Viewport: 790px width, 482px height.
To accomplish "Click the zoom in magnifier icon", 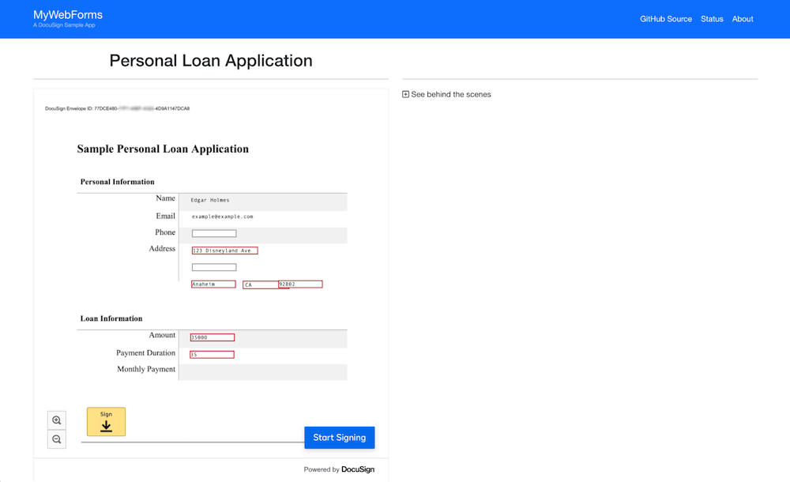I will (56, 420).
